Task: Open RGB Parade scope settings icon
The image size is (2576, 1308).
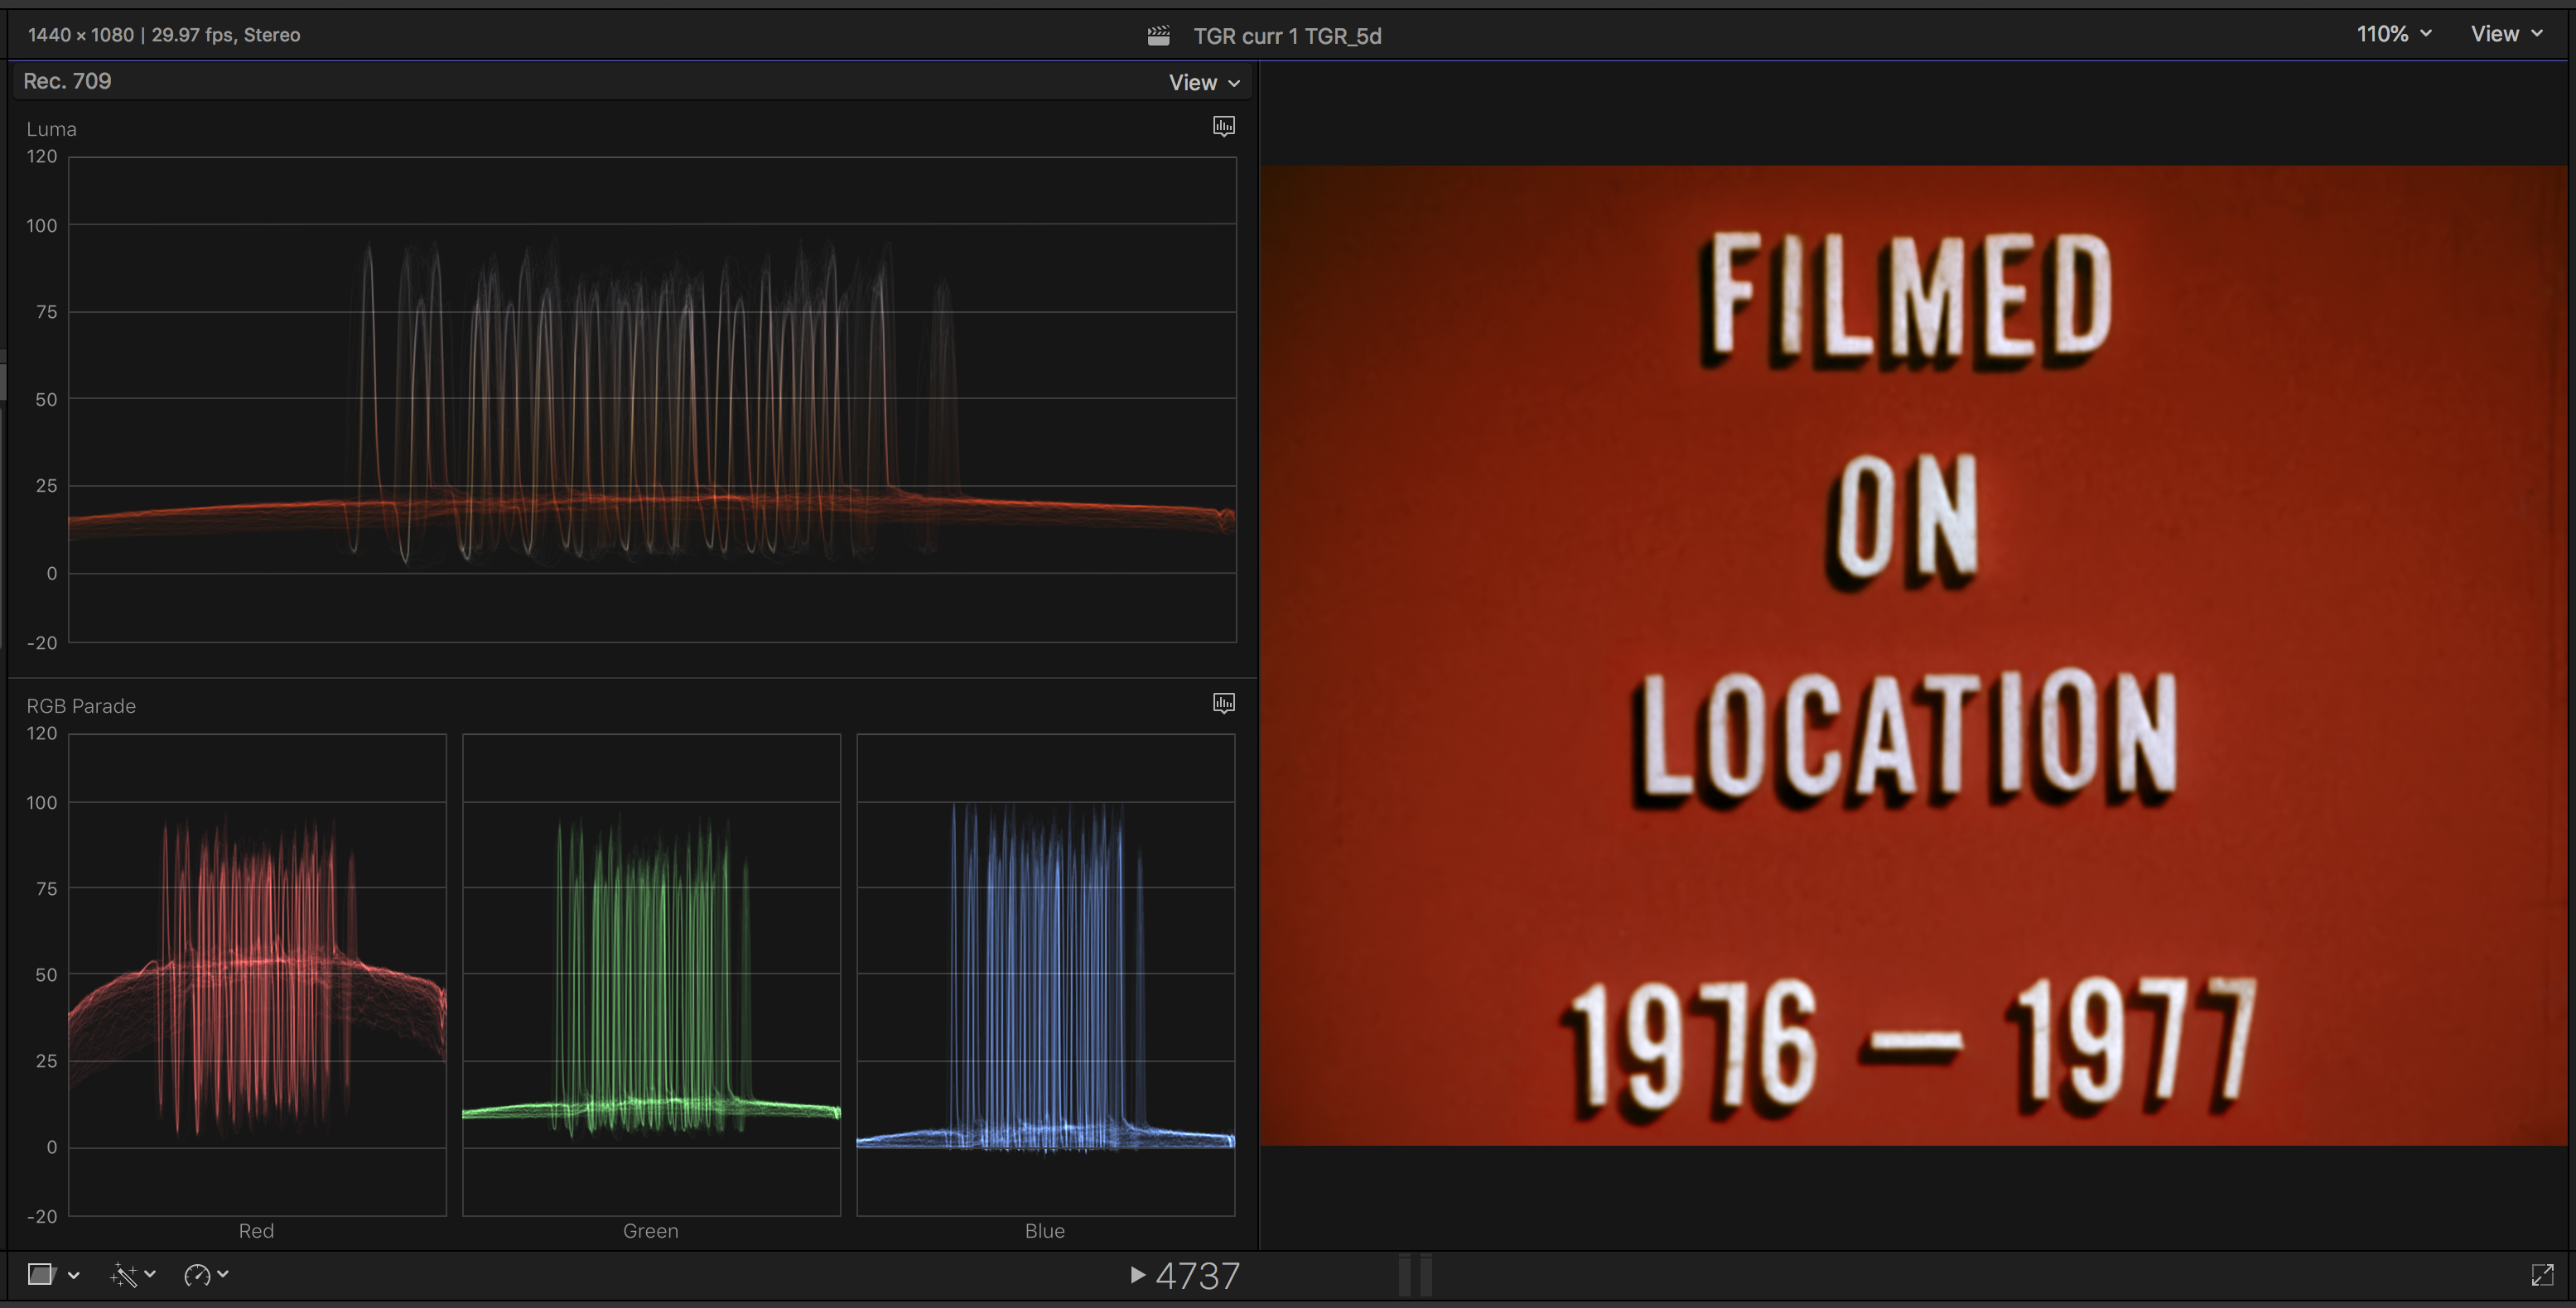Action: (x=1223, y=703)
